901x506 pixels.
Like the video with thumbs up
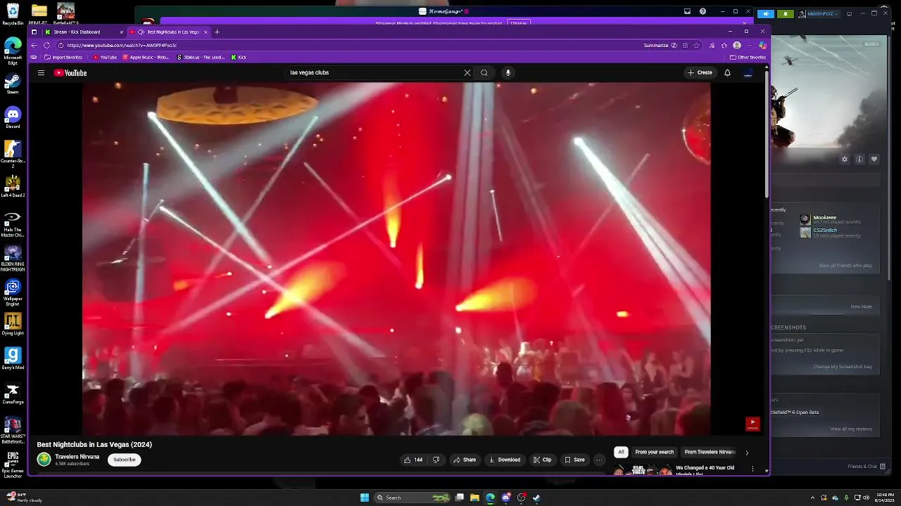pyautogui.click(x=412, y=460)
